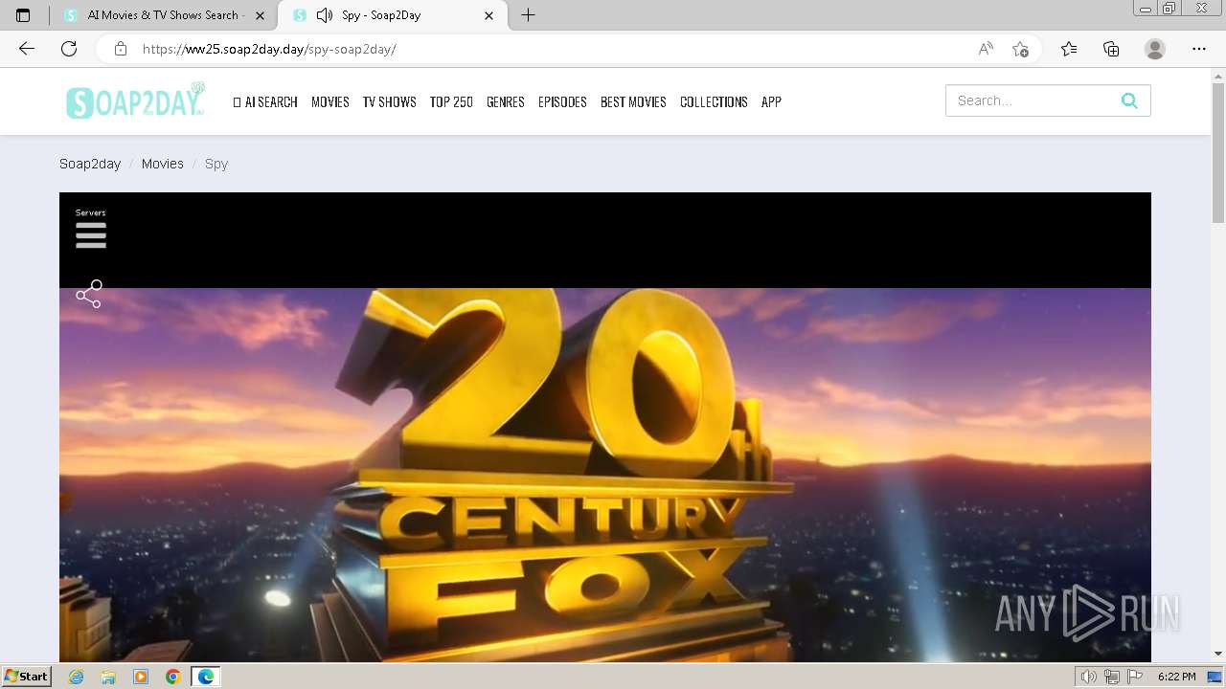Open the network tray icon
Screen dimensions: 1226x689
pyautogui.click(x=1111, y=677)
